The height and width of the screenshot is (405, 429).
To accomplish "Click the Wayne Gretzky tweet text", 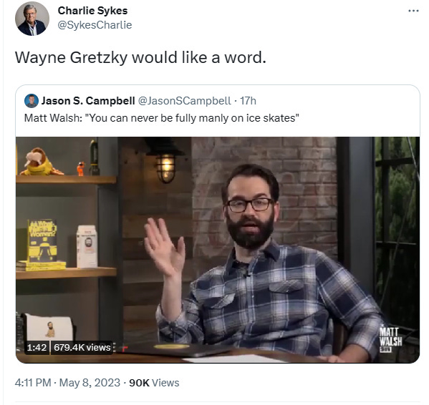I will click(x=140, y=58).
